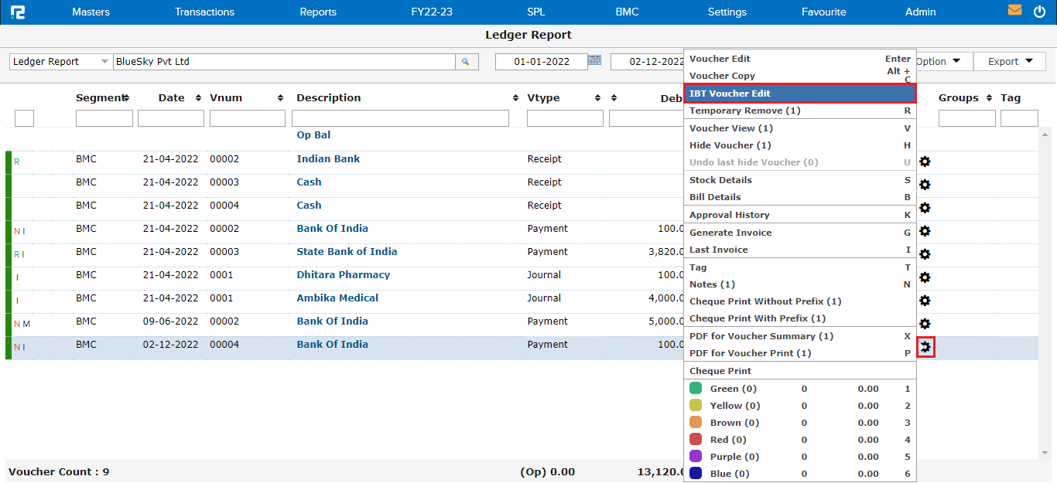Open the State Bank of India link

tap(347, 252)
